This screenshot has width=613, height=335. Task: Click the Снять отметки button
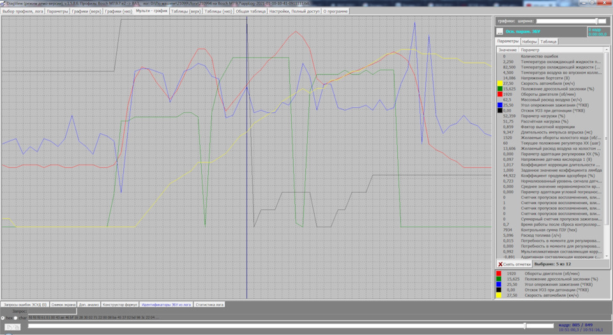pos(514,264)
